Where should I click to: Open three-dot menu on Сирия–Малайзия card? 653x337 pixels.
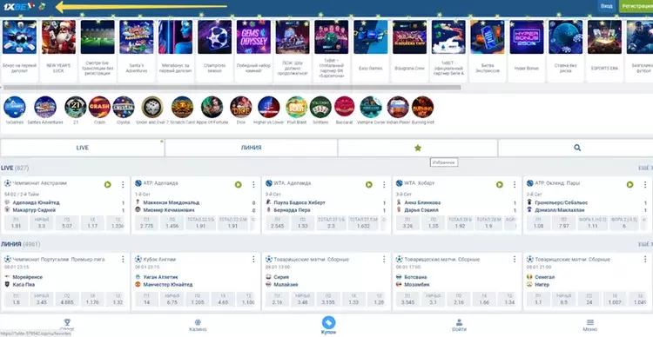coord(384,260)
